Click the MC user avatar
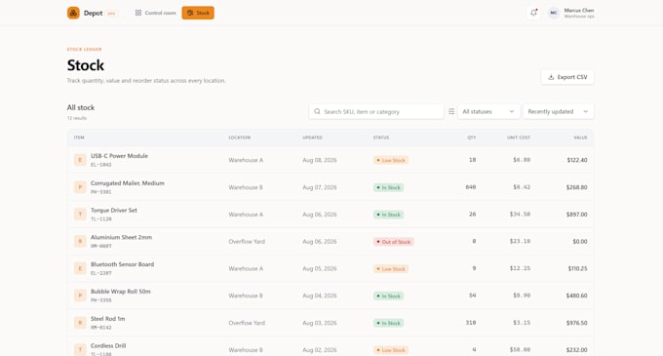This screenshot has width=663, height=356. pyautogui.click(x=554, y=13)
